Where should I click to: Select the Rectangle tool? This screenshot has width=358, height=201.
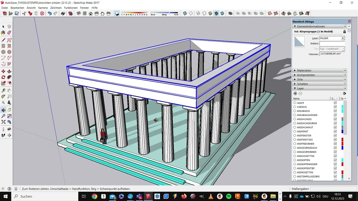pyautogui.click(x=3, y=46)
